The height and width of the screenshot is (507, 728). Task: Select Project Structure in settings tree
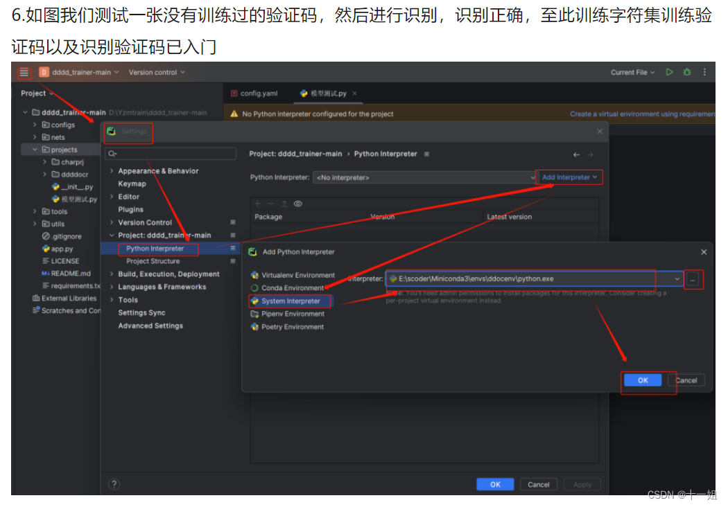pos(153,261)
